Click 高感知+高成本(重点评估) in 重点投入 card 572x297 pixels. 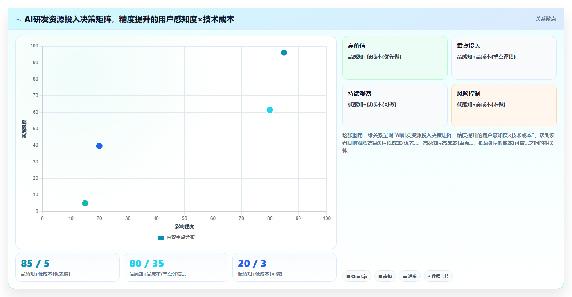[x=486, y=57]
